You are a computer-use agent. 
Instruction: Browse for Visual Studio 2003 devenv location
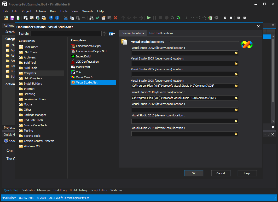236,64
